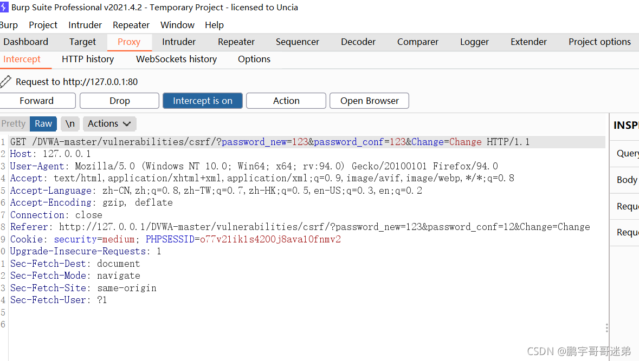
Task: Click the Host: 127.0.0.1 header line
Action: 50,154
